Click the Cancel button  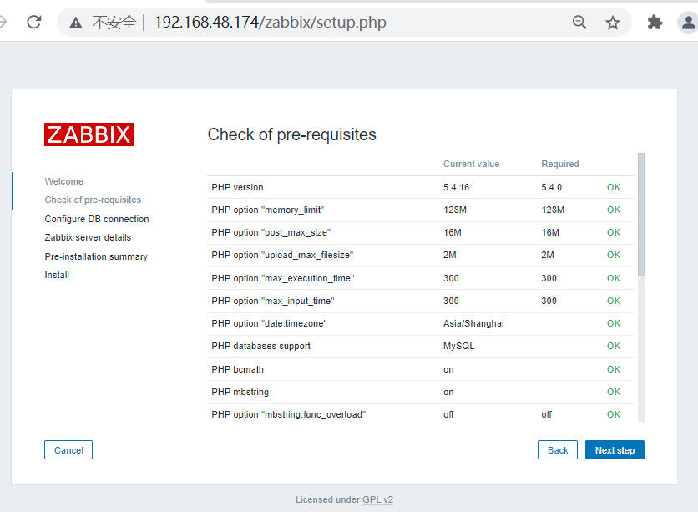68,450
